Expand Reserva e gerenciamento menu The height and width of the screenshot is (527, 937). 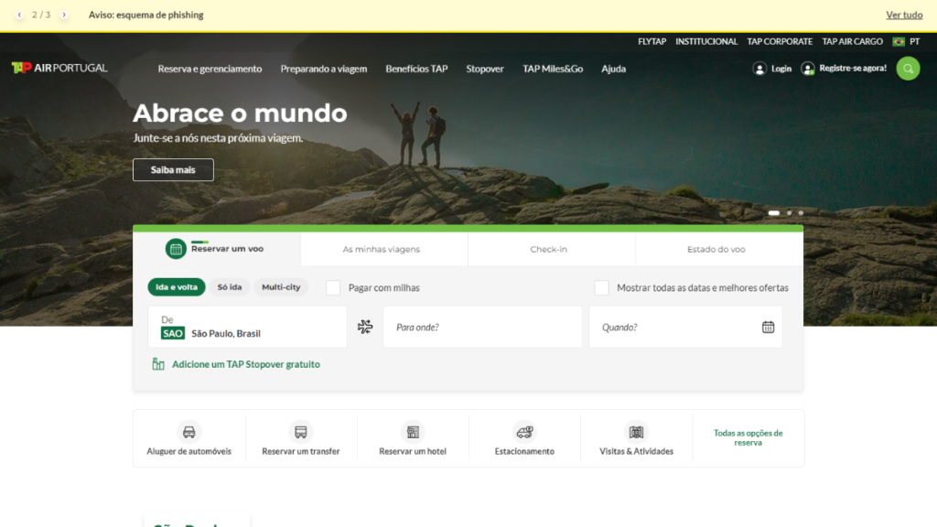click(210, 69)
